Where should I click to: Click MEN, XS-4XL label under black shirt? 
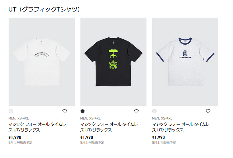pos(90,118)
